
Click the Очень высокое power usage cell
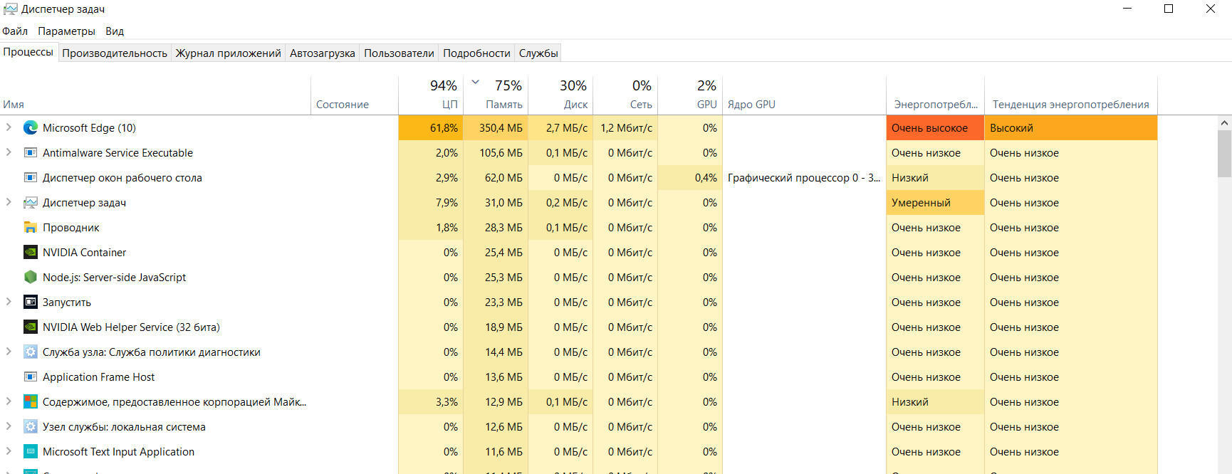tap(935, 128)
